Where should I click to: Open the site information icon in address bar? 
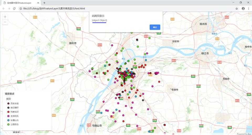tap(21, 8)
